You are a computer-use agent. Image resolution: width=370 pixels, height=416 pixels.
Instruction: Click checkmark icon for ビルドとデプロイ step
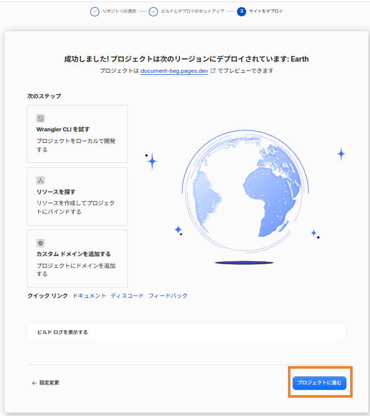point(153,12)
